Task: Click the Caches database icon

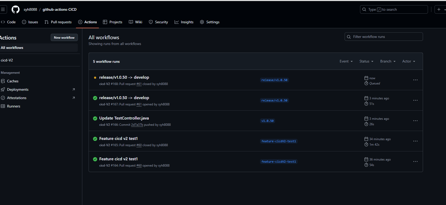Action: coord(3,81)
